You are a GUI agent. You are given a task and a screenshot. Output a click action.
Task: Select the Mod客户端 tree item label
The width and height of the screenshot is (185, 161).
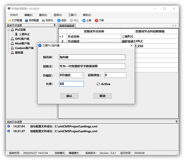22,43
